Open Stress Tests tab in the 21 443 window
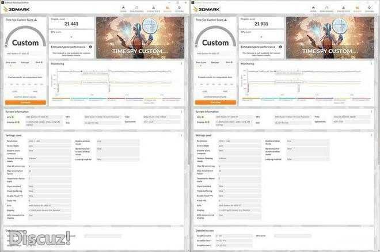380x252 pixels. pyautogui.click(x=153, y=9)
